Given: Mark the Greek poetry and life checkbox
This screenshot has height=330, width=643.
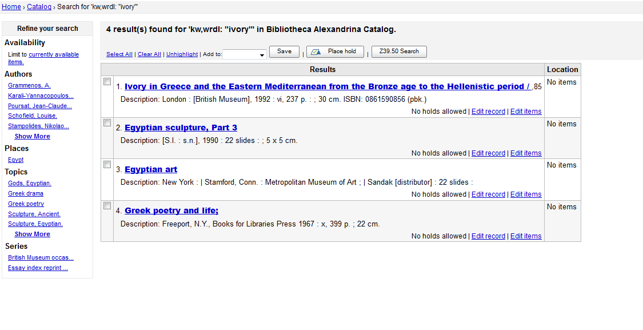Looking at the screenshot, I should click(107, 206).
